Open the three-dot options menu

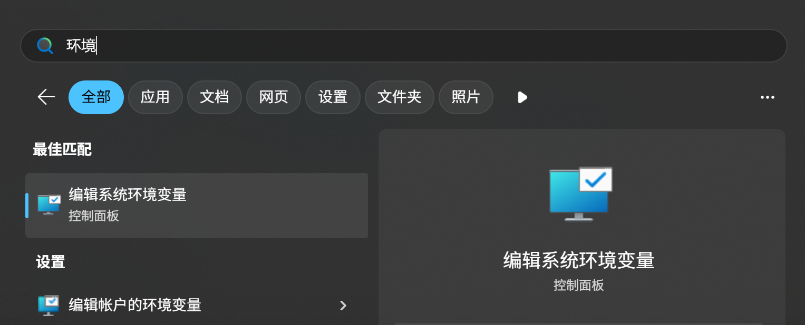pos(767,97)
